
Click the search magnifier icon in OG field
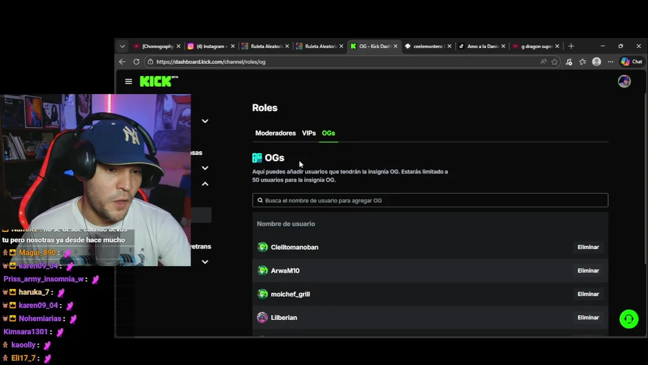coord(260,200)
